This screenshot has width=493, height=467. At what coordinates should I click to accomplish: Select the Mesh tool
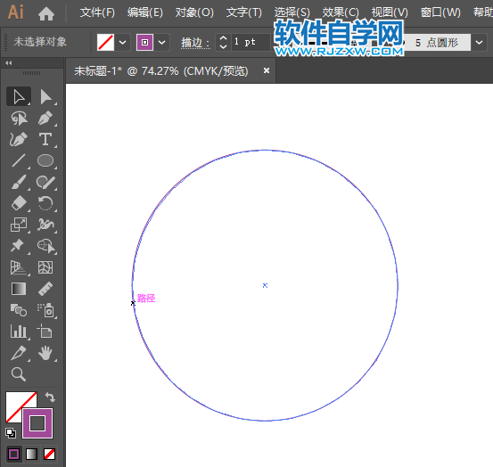(x=45, y=267)
